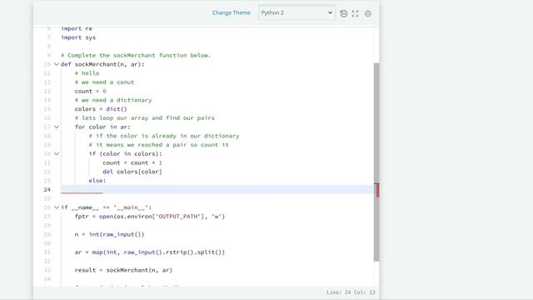533x300 pixels.
Task: Open the Python 2 language dropdown
Action: point(296,12)
